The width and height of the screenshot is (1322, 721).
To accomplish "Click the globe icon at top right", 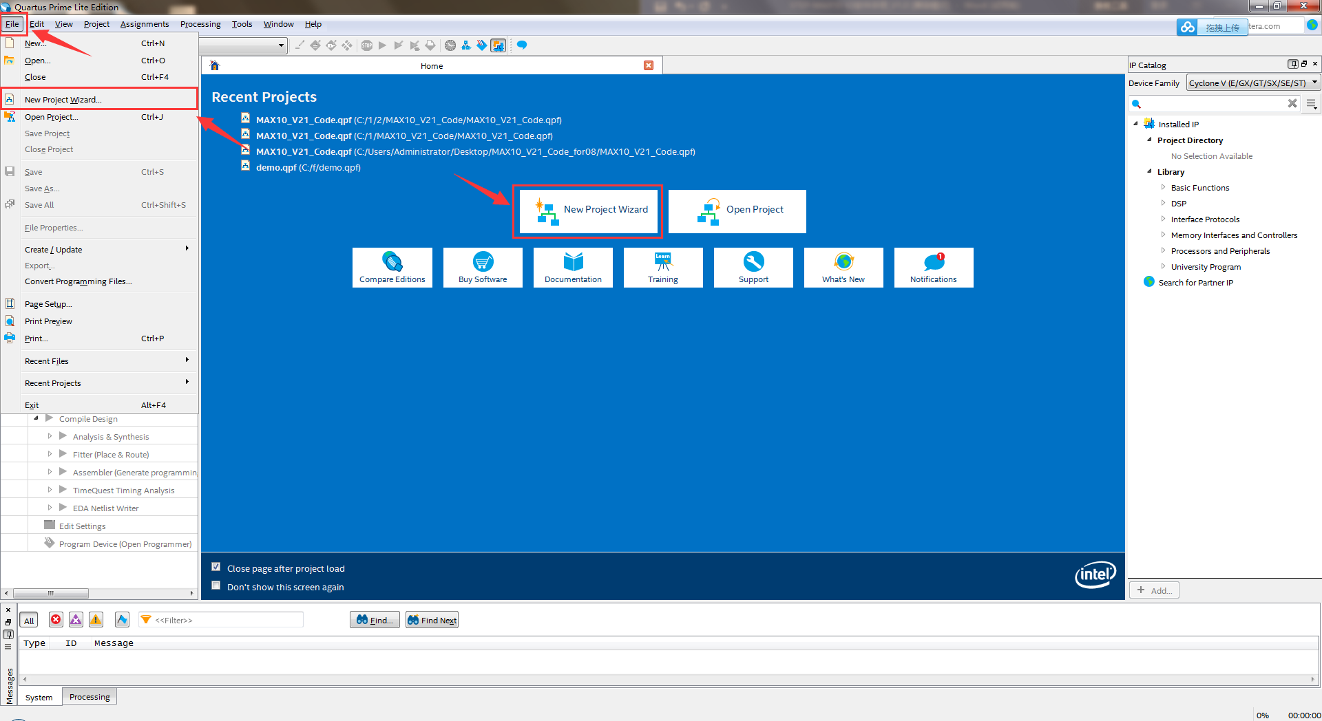I will (x=1312, y=25).
